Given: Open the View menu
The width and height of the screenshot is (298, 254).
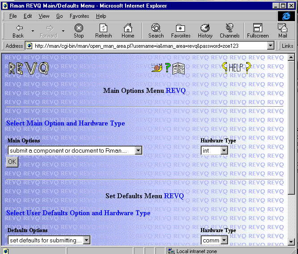Looking at the screenshot, I should coord(44,16).
